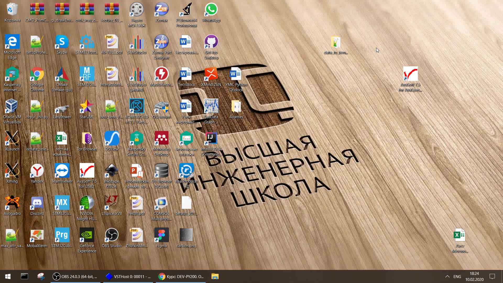Select the COMSOL Multiphysics shortcut
The image size is (503, 283).
pos(161,208)
